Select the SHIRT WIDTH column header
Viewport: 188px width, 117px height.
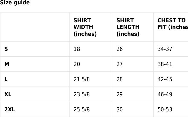(85, 27)
